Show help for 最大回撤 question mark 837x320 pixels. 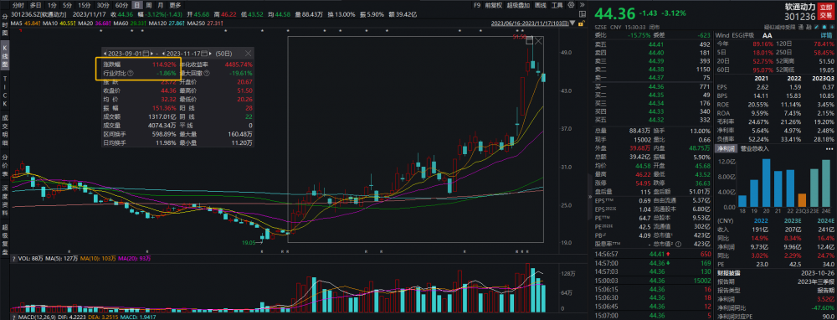tap(207, 73)
